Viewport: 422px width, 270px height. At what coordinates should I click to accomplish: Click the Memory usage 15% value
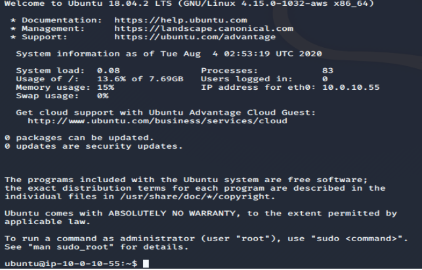tap(106, 87)
